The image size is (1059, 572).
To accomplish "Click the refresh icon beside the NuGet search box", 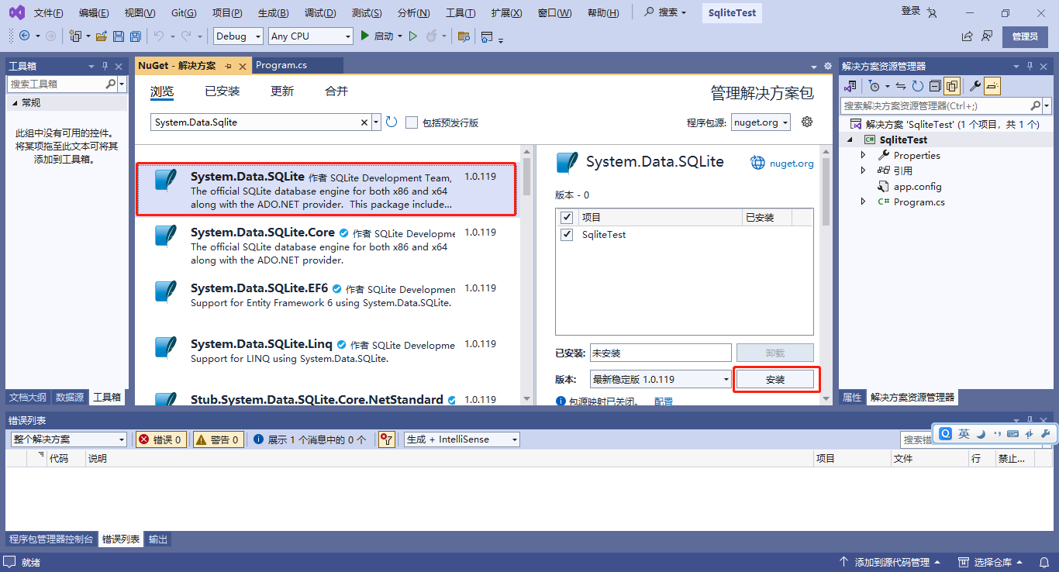I will click(392, 122).
